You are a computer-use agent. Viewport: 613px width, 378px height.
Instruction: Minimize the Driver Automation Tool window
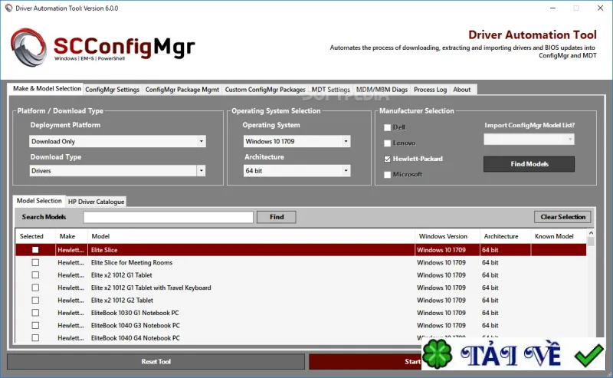click(x=552, y=8)
